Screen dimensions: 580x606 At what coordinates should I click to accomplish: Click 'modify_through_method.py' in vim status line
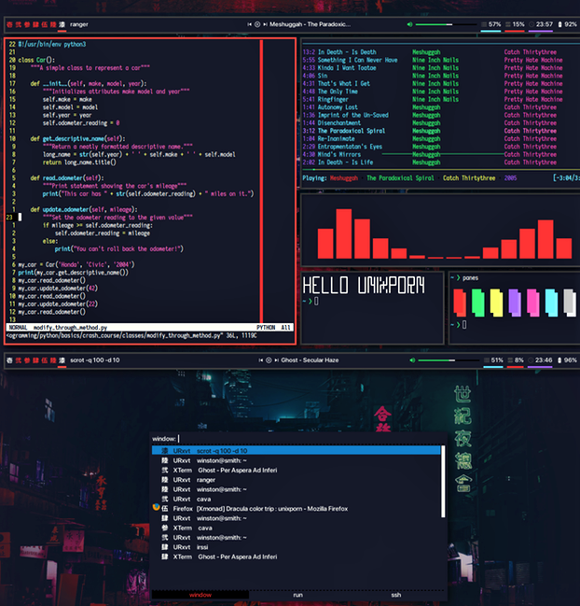tap(70, 328)
